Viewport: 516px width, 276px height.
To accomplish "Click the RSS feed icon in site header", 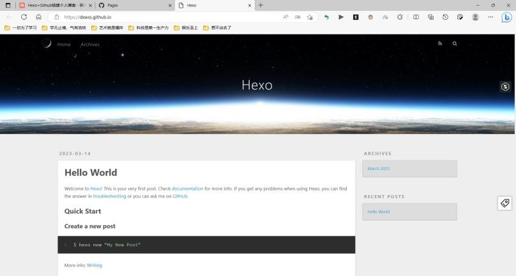I will click(439, 44).
